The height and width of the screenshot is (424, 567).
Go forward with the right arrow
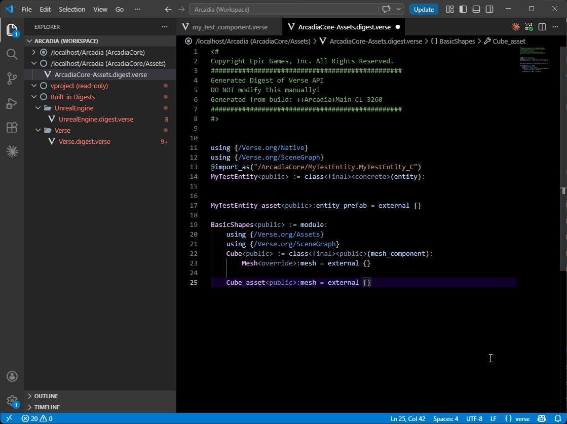[181, 10]
